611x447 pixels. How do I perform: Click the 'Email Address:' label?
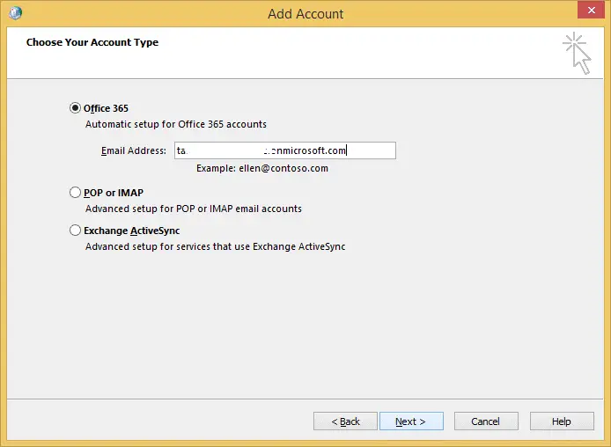click(x=134, y=150)
